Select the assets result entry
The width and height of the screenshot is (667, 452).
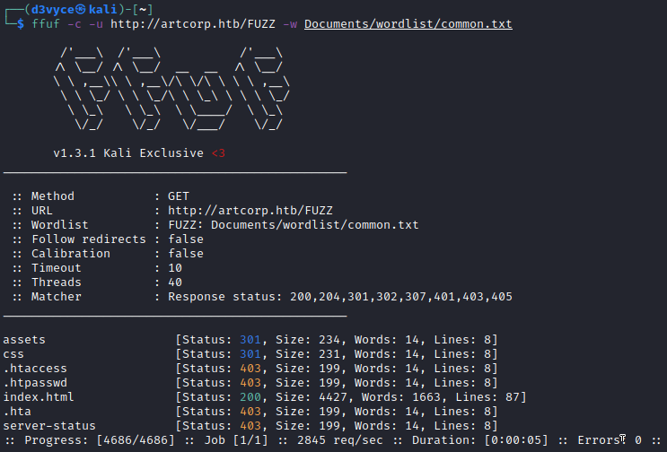24,340
